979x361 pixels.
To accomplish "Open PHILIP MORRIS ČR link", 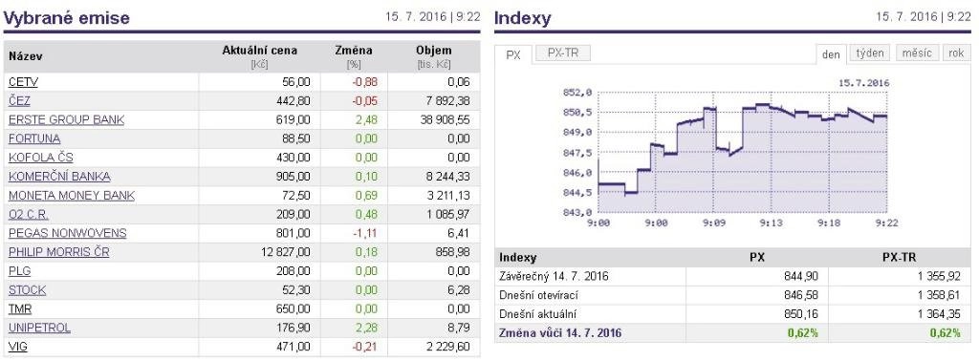I will [58, 252].
